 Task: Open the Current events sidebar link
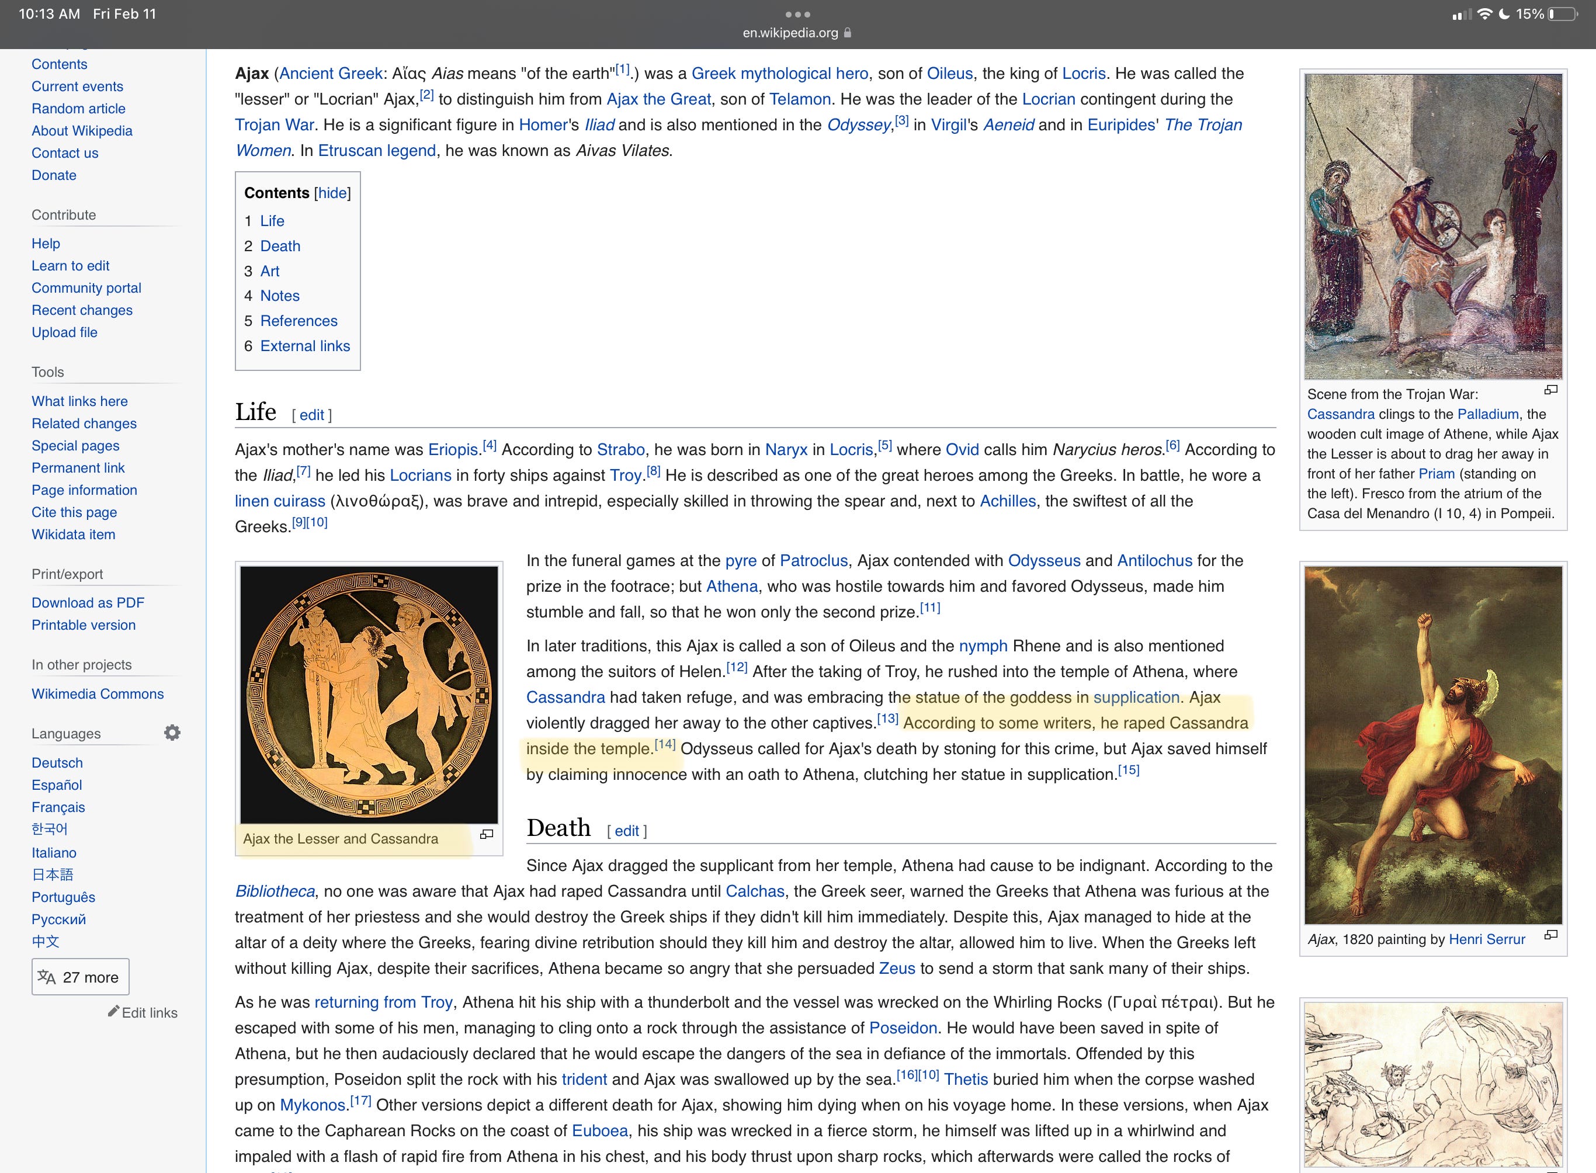tap(77, 86)
